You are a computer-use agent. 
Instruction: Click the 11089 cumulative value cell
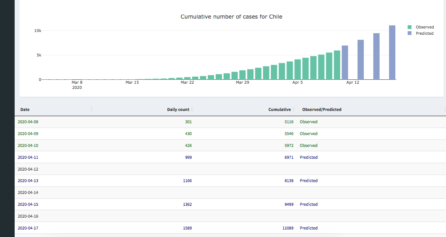[x=288, y=228]
